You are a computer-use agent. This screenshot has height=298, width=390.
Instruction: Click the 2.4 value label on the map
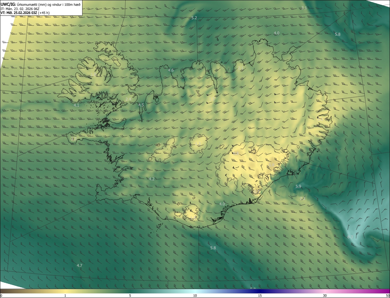tap(128, 99)
